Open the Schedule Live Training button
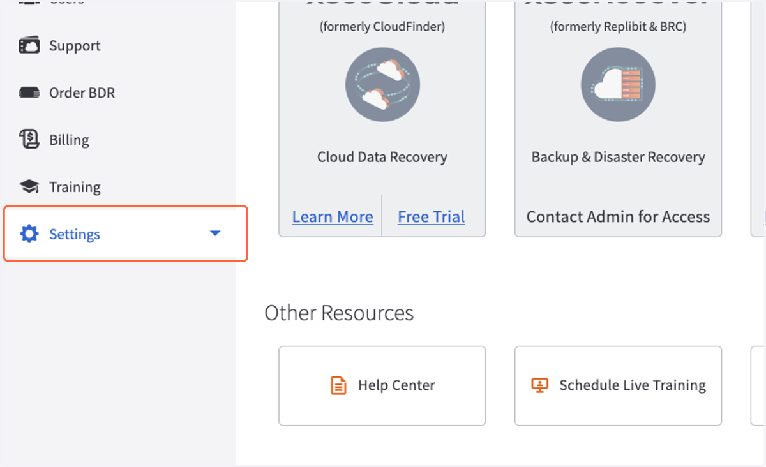Screen dimensions: 766x467 coord(618,386)
